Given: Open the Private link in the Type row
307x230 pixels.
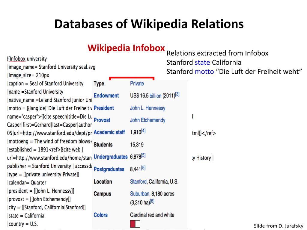Looking at the screenshot, I should [137, 84].
